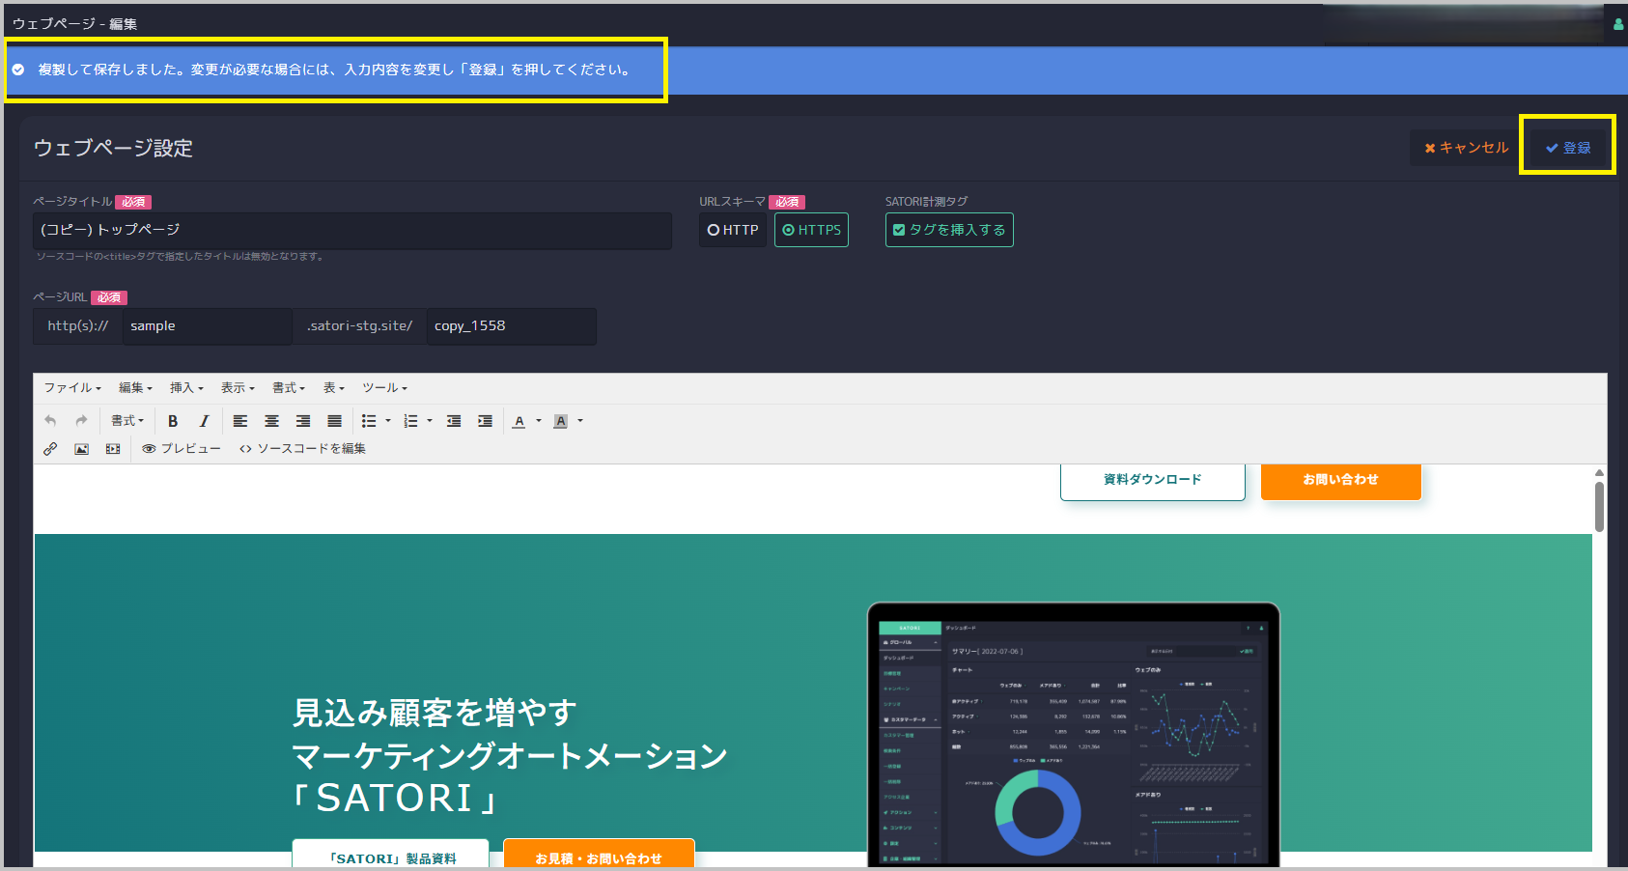Open the text color picker arrow
1628x871 pixels.
(539, 421)
